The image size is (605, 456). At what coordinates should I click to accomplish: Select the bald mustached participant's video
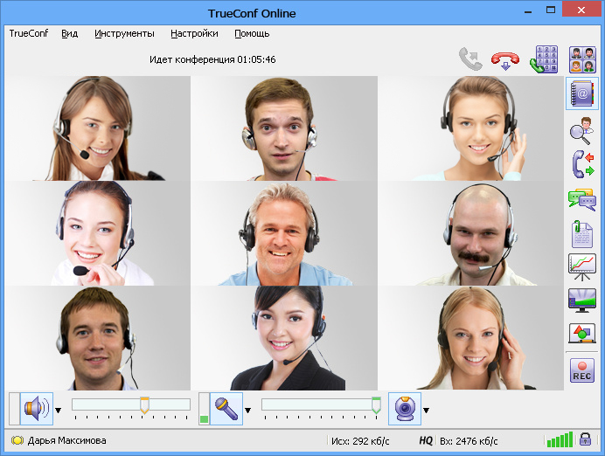coord(470,233)
